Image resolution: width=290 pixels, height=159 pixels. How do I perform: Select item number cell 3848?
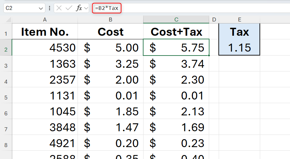45,127
